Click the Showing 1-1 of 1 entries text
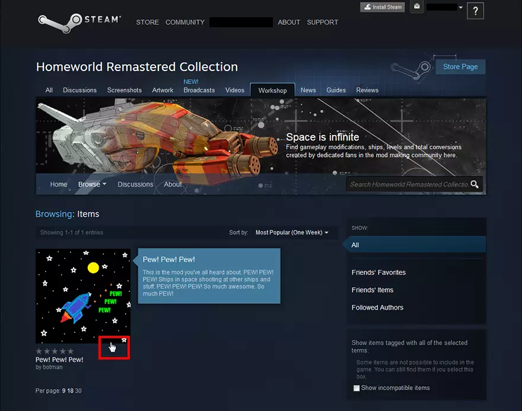 [72, 232]
